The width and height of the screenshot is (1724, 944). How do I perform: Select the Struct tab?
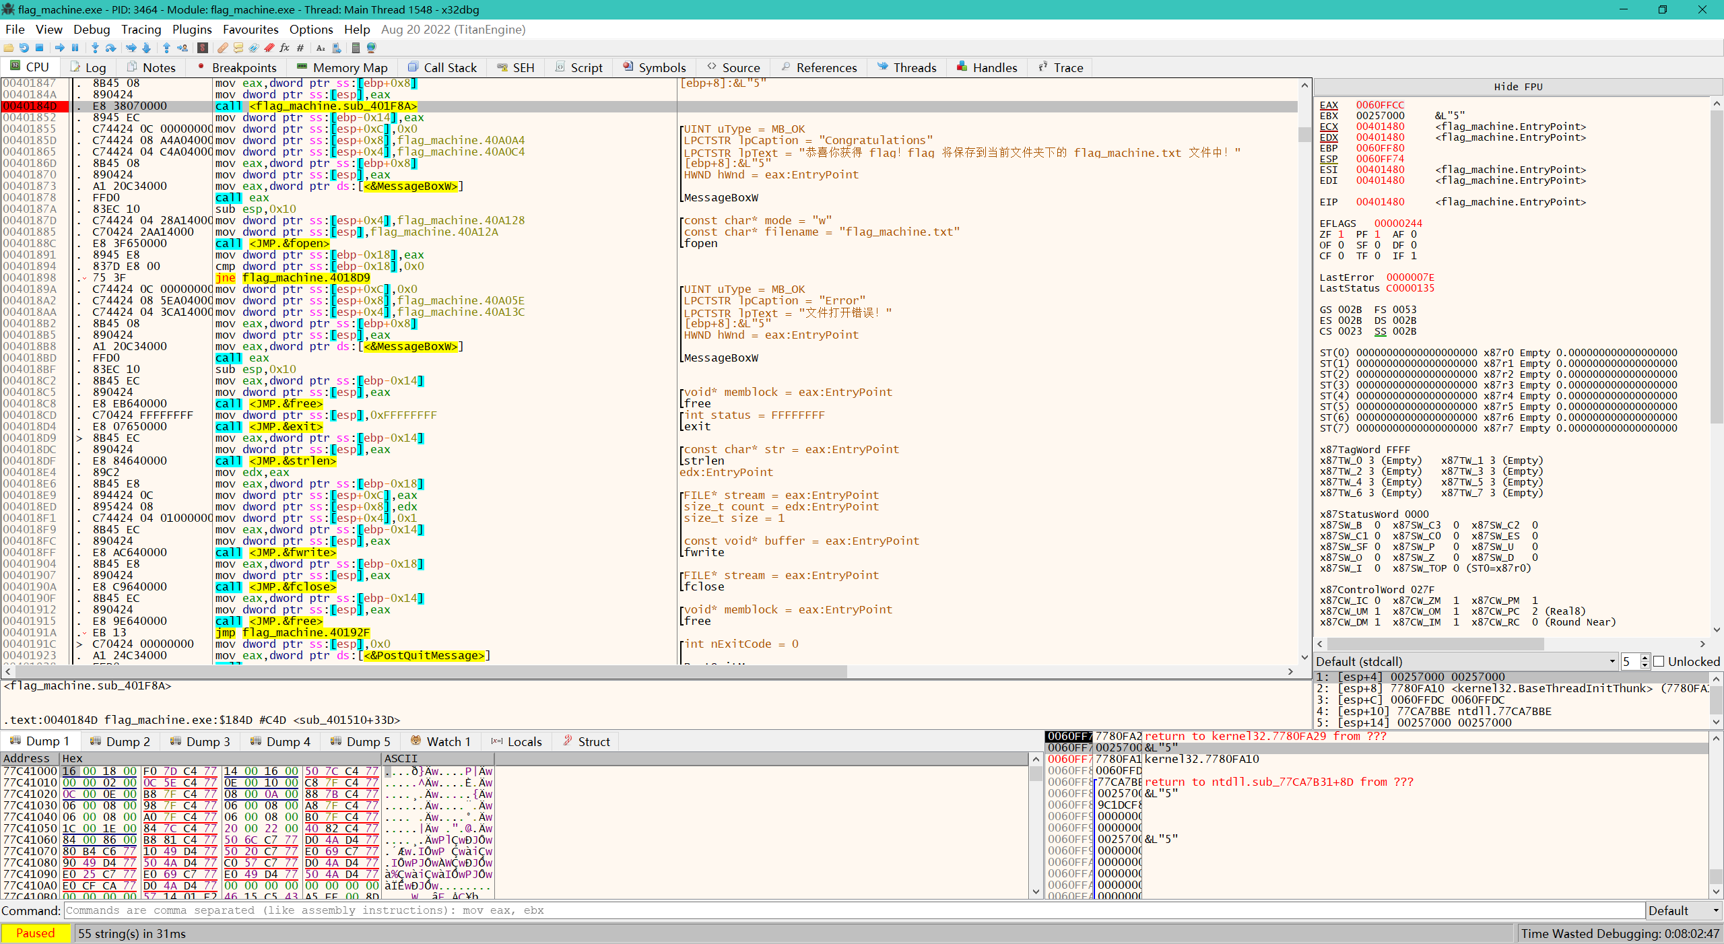(586, 741)
